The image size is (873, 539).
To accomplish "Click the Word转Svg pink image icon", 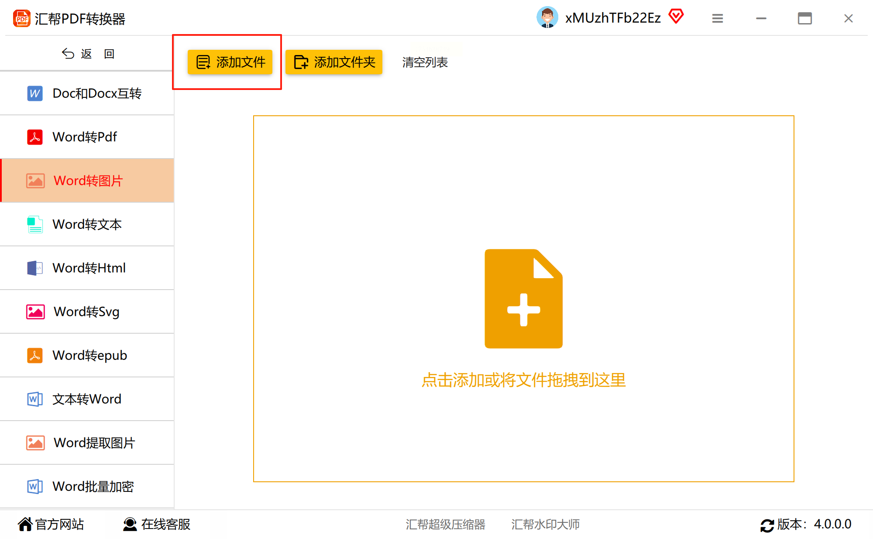I will tap(35, 312).
